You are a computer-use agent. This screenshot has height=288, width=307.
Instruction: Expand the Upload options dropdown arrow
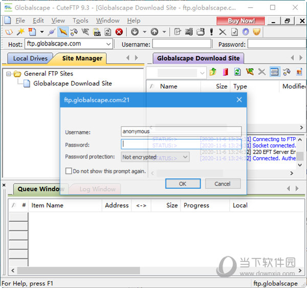tap(164, 32)
